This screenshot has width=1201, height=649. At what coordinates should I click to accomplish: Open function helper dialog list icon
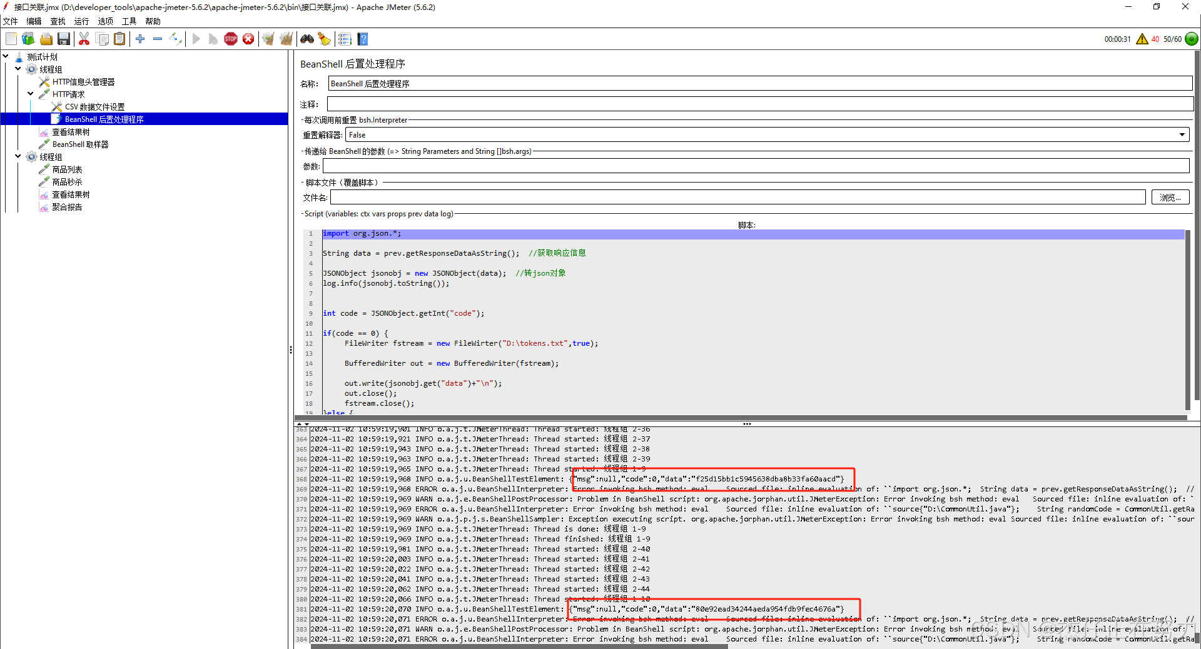click(345, 39)
